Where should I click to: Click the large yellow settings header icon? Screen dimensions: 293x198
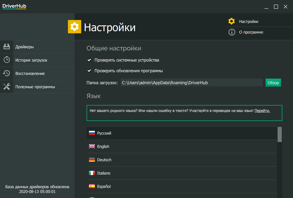tap(74, 27)
